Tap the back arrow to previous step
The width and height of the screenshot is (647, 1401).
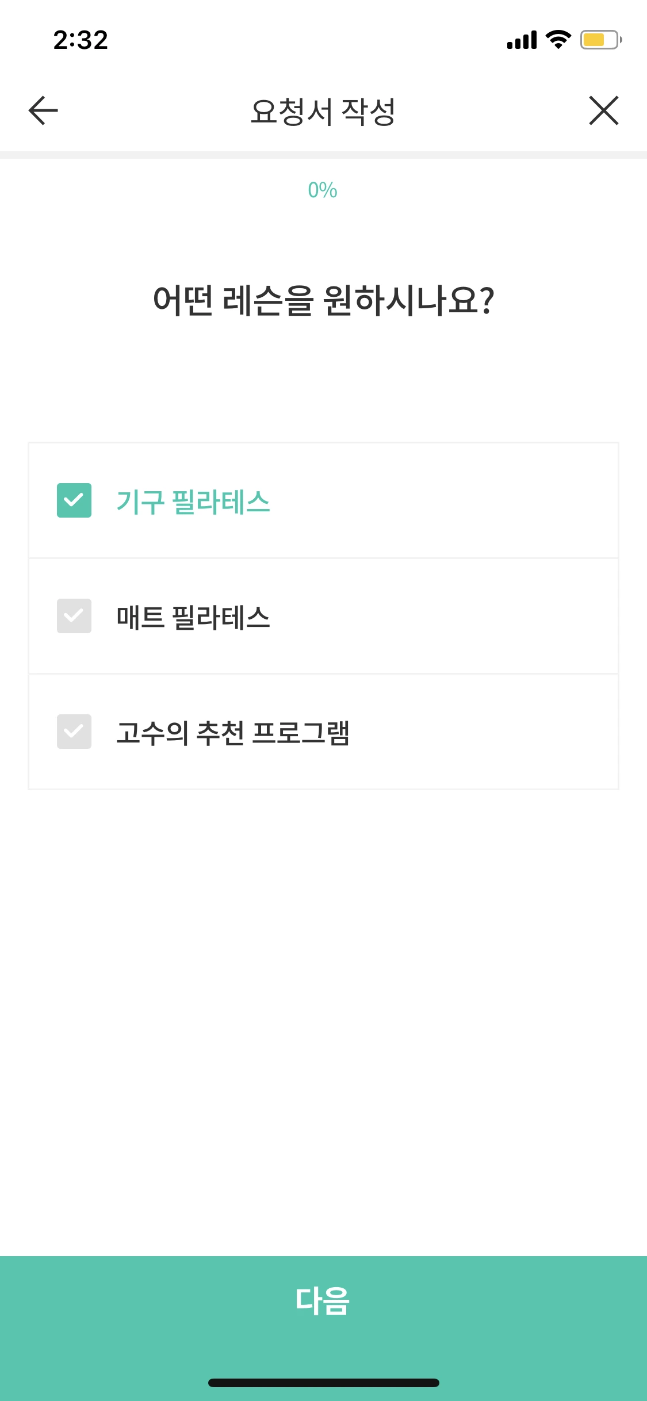(41, 111)
